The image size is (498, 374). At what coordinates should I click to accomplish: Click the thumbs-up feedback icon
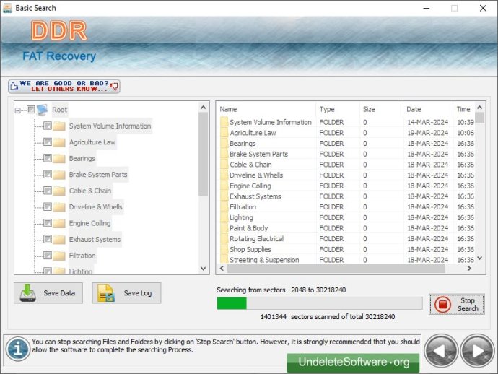14,86
